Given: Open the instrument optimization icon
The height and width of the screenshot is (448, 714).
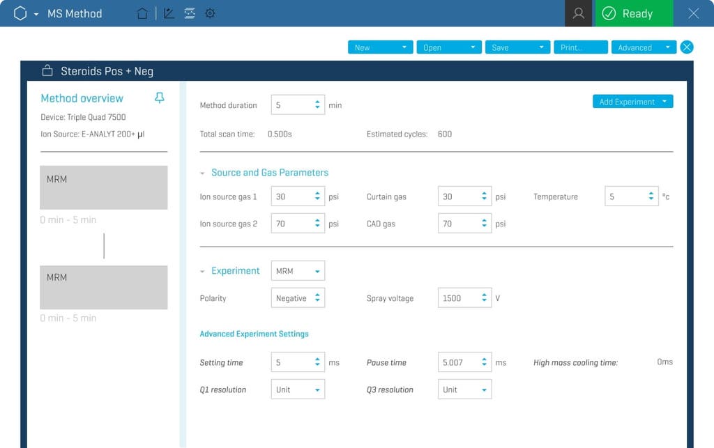Looking at the screenshot, I should (x=190, y=13).
